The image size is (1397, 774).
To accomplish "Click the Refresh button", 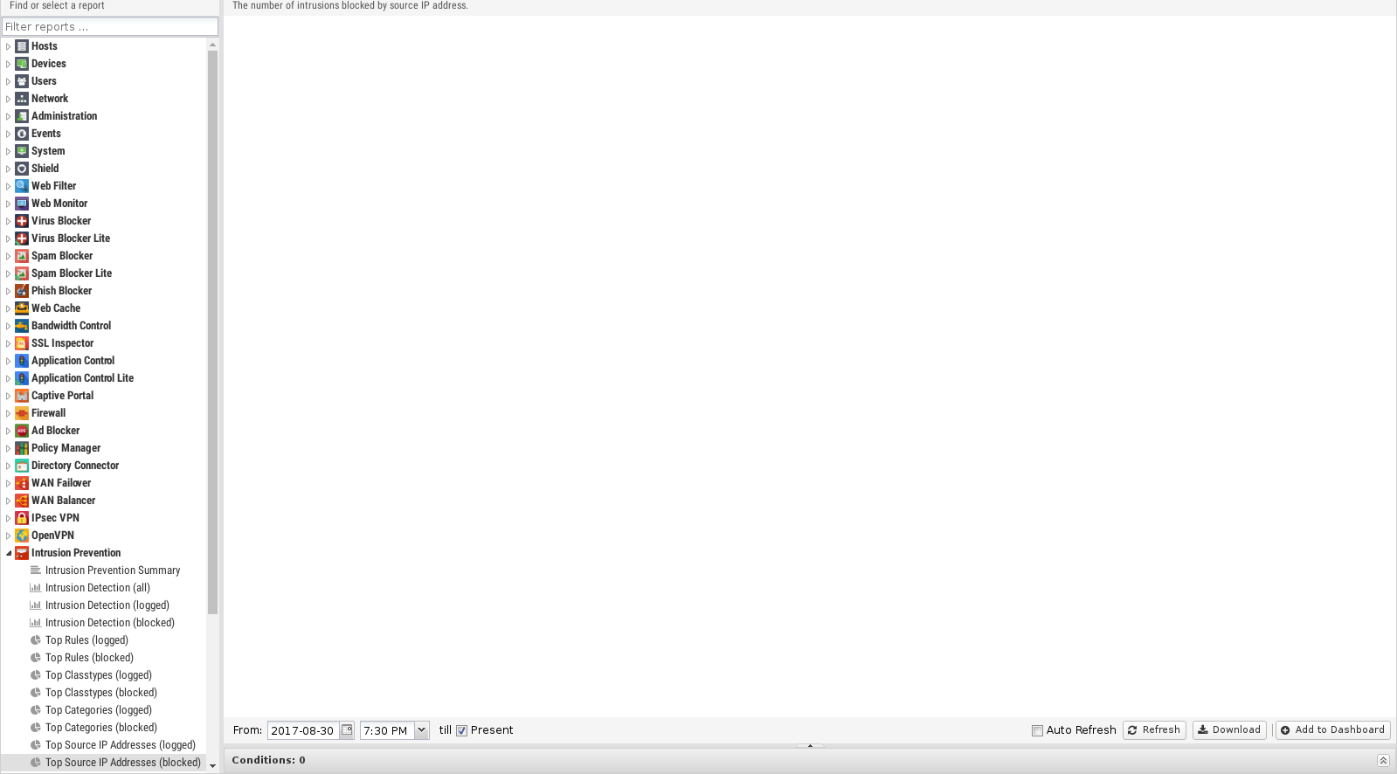I will pyautogui.click(x=1154, y=730).
